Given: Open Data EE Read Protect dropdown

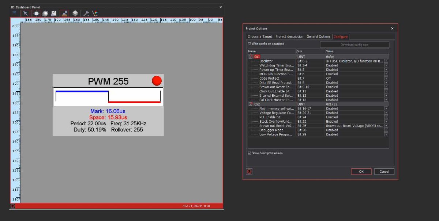Looking at the screenshot, I should (x=386, y=83).
